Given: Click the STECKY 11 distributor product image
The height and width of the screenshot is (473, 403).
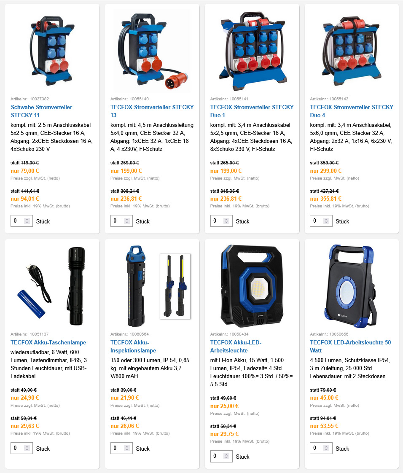Looking at the screenshot, I should 52,50.
